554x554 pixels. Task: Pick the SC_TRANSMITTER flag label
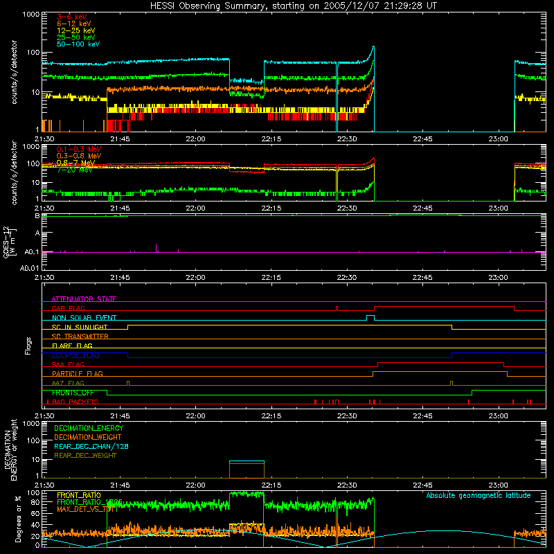tap(80, 336)
